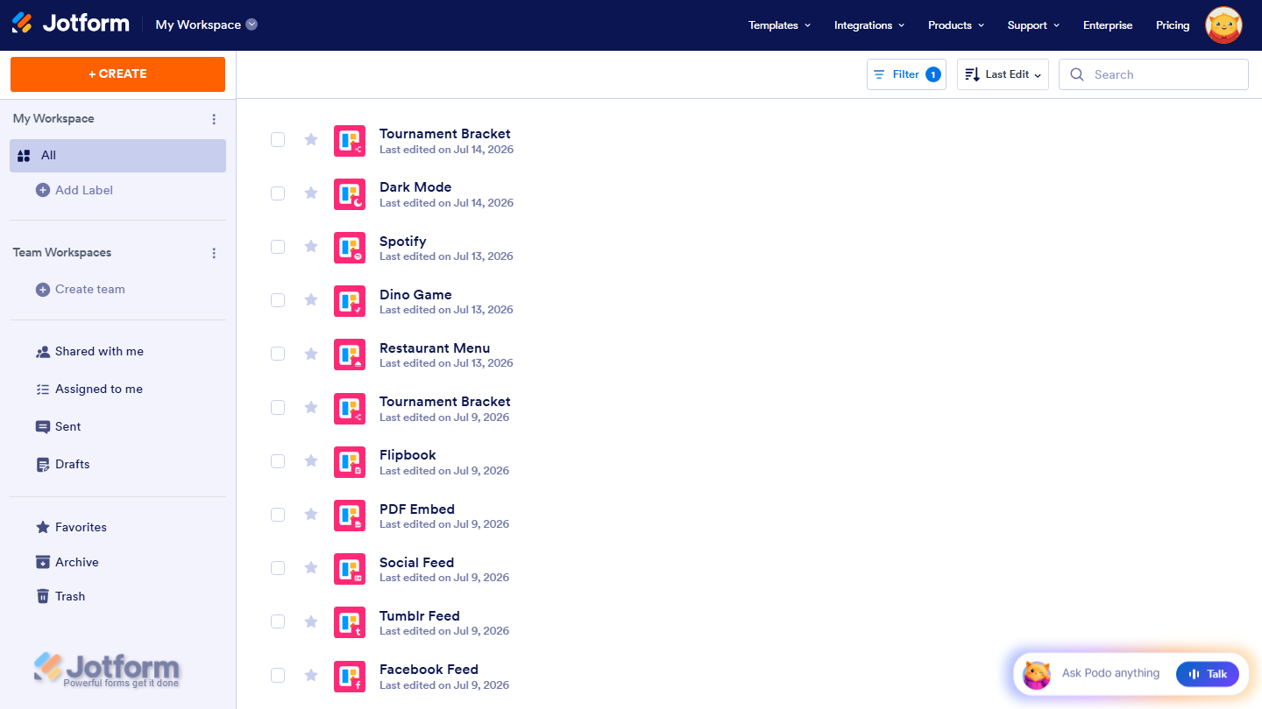Star the Social Feed item

tap(311, 568)
